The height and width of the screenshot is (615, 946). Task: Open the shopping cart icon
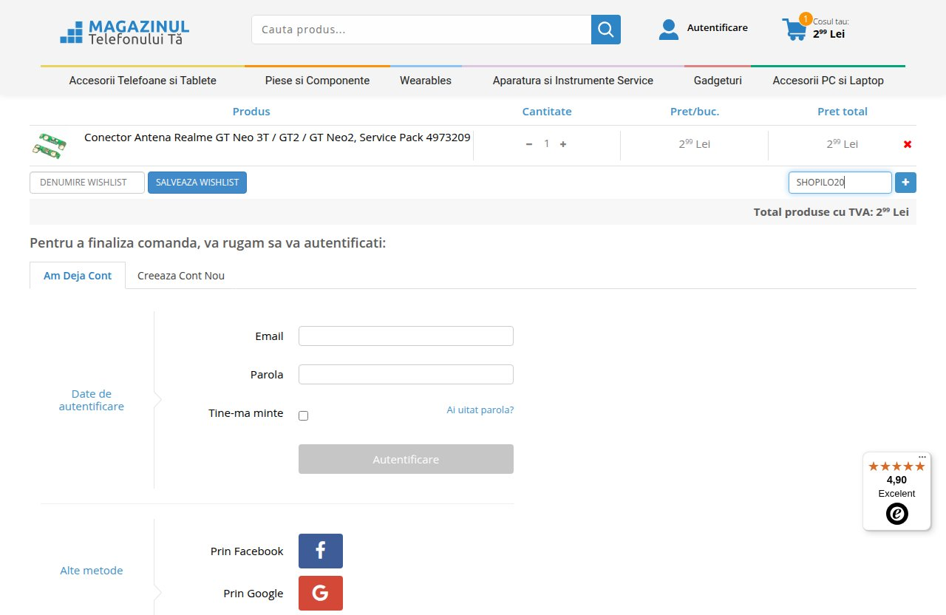pos(795,30)
